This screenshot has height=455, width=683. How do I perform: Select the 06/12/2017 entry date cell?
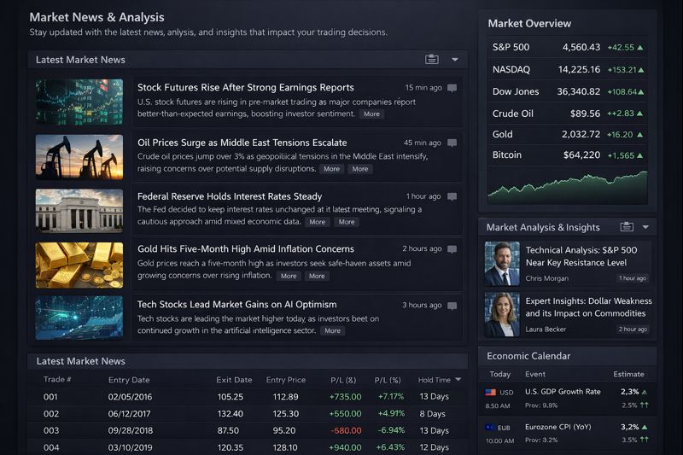coord(130,414)
